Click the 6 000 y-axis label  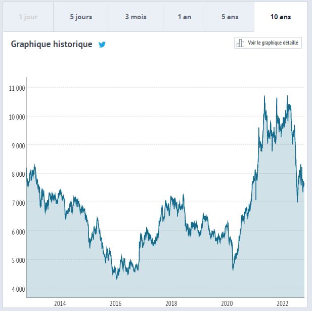click(18, 232)
